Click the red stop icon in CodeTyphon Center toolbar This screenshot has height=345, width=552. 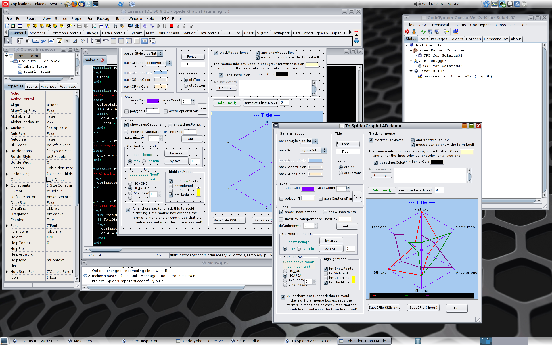407,32
